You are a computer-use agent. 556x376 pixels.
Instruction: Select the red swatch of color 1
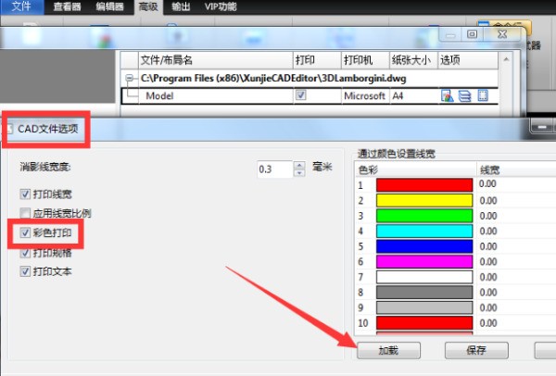coord(424,185)
